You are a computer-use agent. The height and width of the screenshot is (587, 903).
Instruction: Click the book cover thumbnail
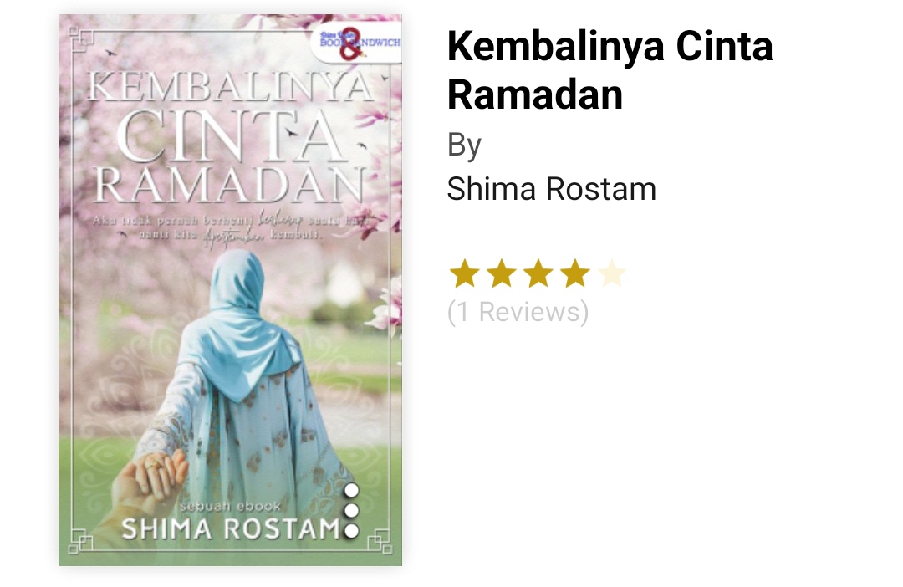click(x=231, y=290)
